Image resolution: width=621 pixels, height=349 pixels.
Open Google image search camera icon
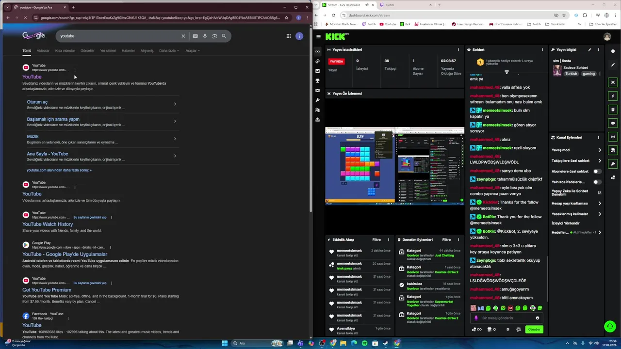[214, 36]
